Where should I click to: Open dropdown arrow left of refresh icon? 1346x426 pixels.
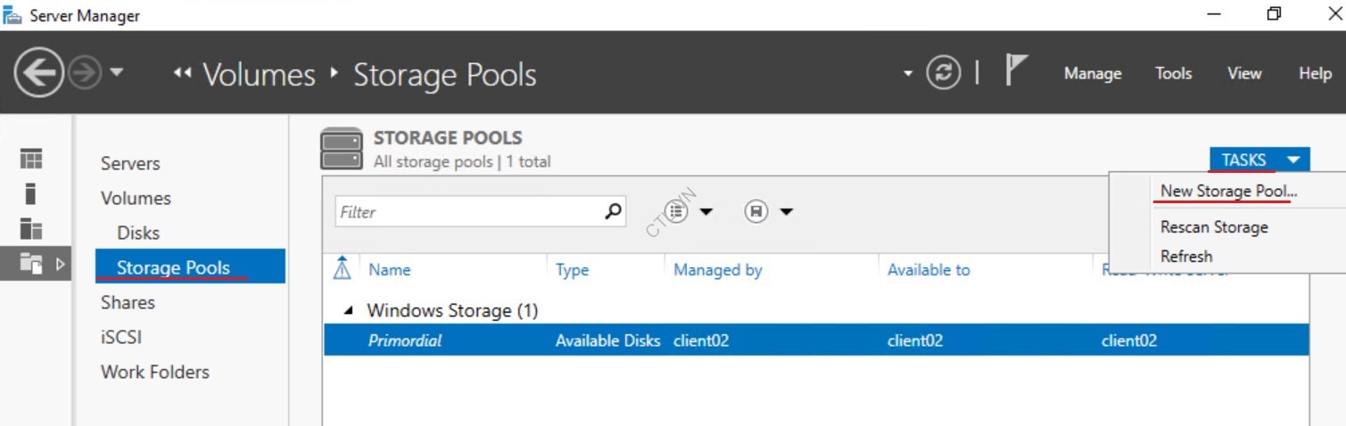click(908, 73)
